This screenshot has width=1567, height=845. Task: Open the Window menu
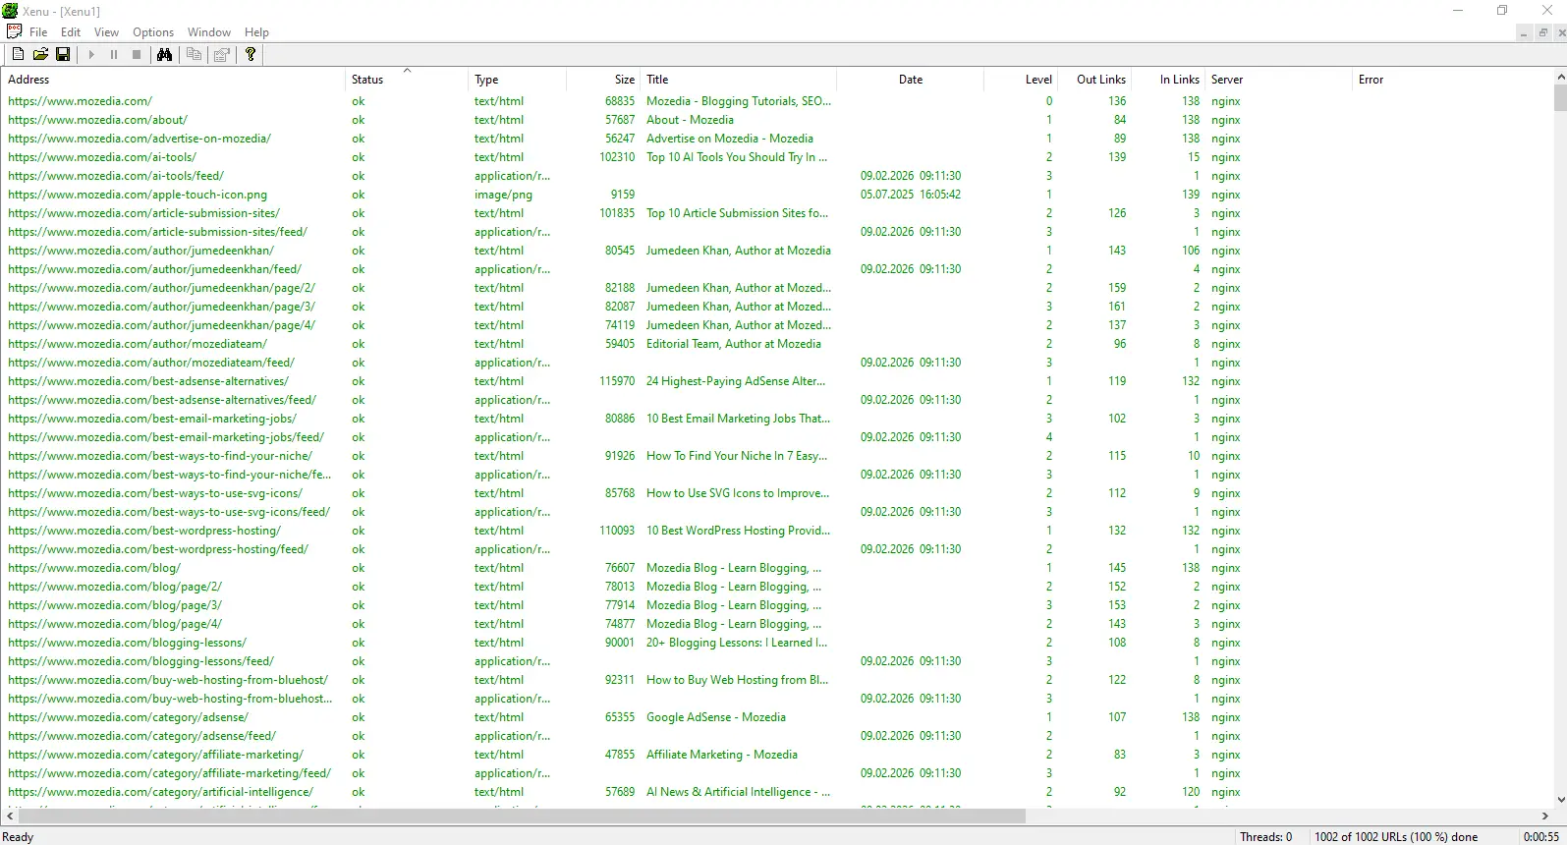[209, 32]
